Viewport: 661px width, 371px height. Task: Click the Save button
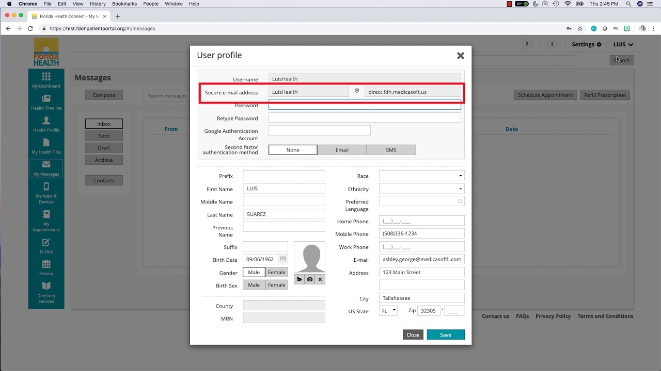tap(446, 335)
